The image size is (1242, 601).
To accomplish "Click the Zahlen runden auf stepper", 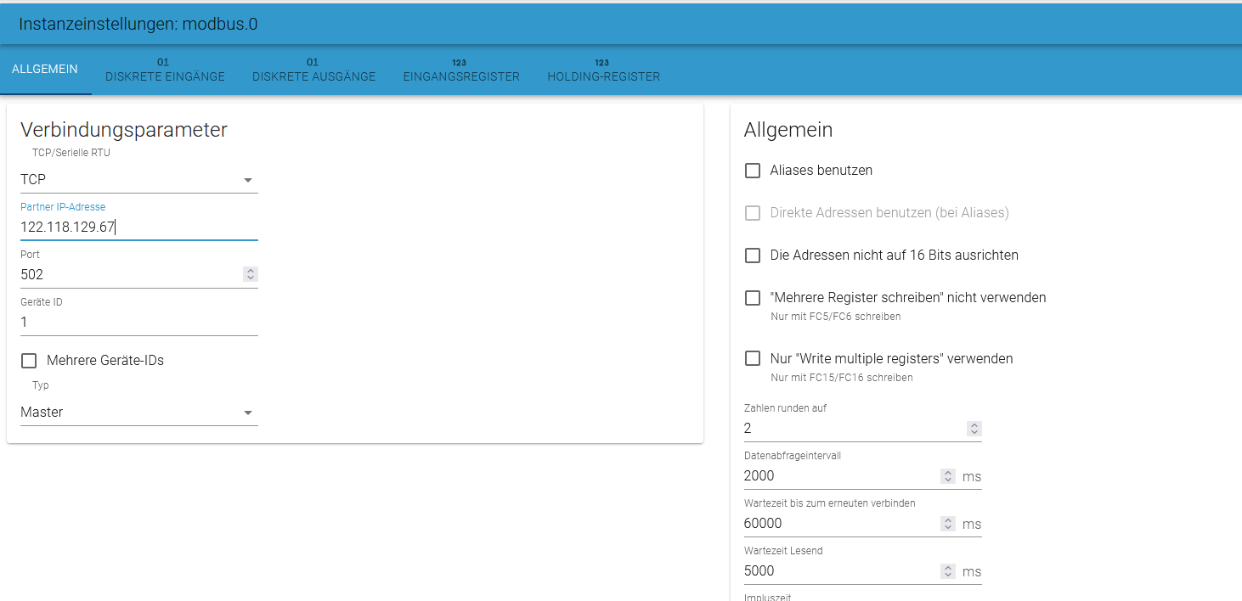I will pyautogui.click(x=974, y=429).
